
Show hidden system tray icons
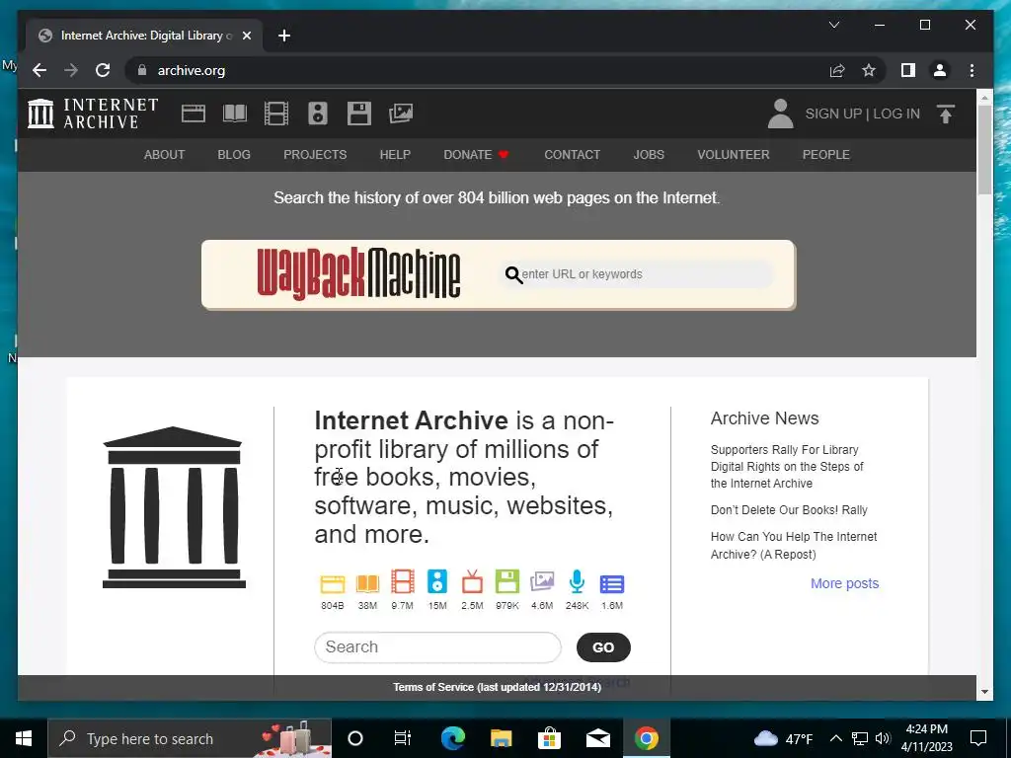835,738
